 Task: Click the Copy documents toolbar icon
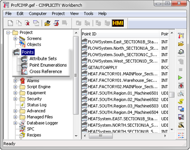click(19, 23)
